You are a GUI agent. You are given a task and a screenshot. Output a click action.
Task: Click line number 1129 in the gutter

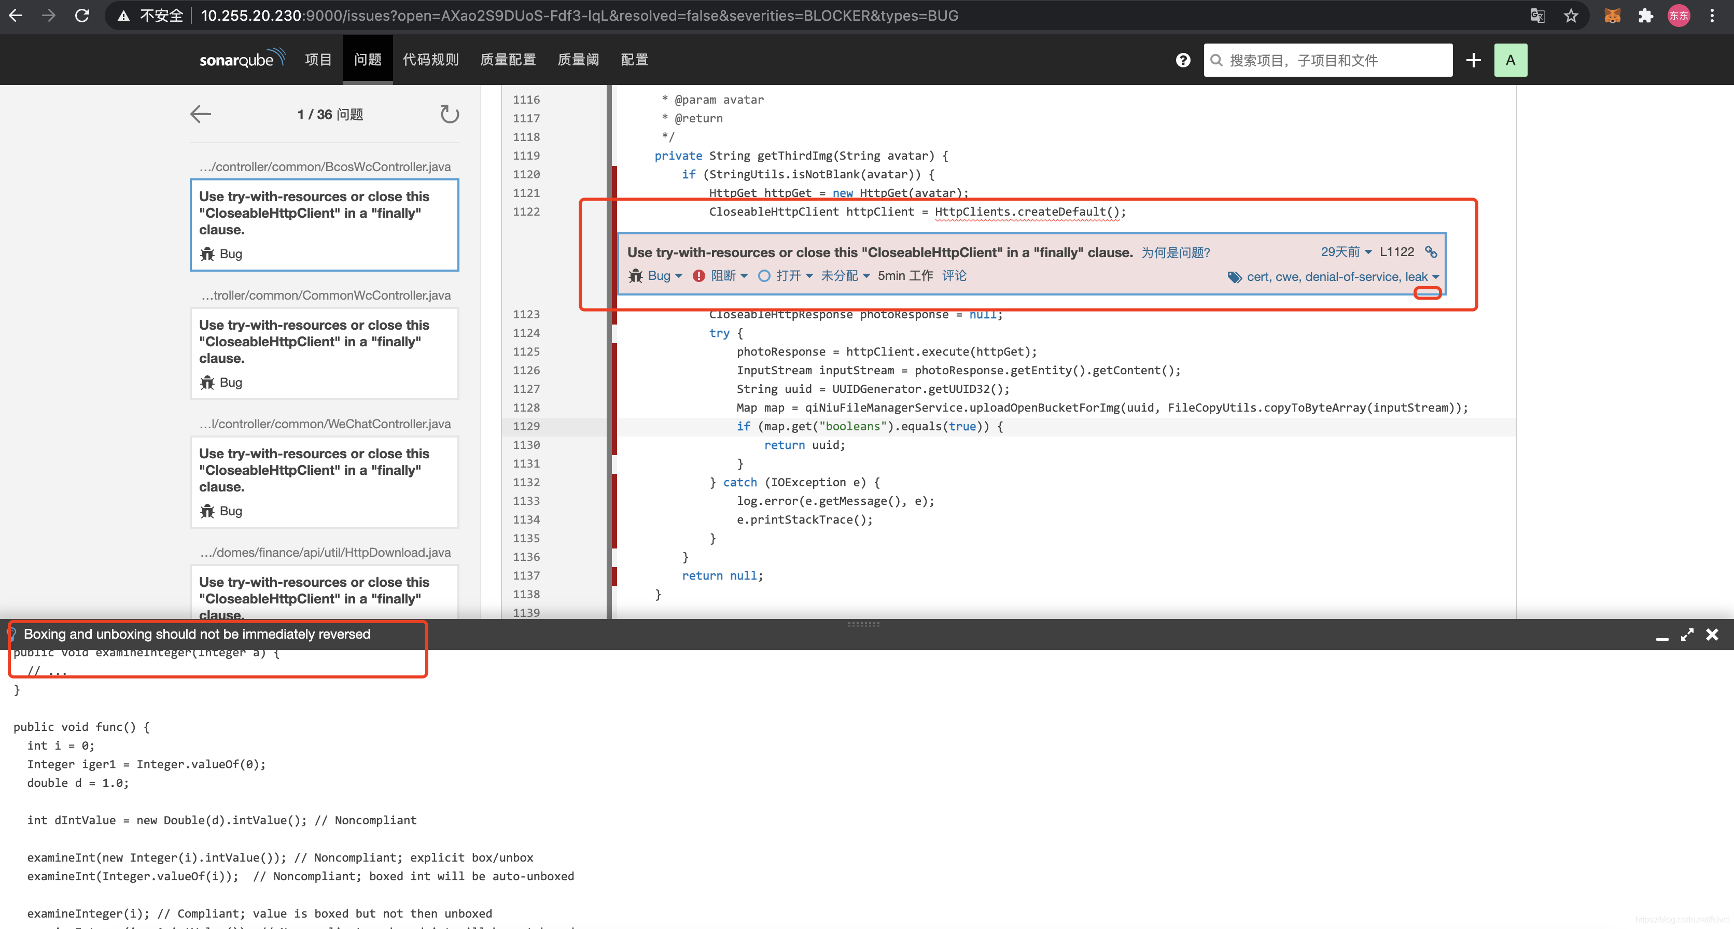click(526, 426)
